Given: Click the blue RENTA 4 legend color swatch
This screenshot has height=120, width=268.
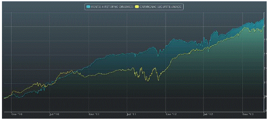Looking at the screenshot, I should pos(88,7).
